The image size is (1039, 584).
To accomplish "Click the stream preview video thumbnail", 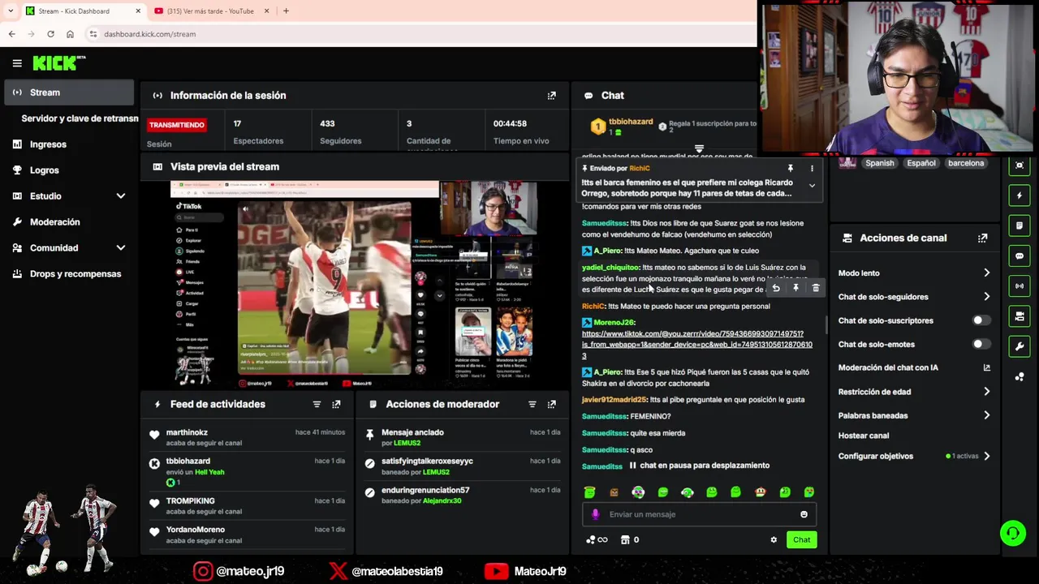I will point(354,284).
